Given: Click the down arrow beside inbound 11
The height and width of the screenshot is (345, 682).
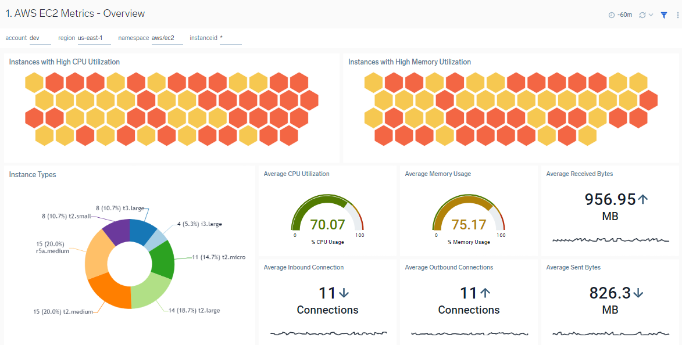Looking at the screenshot, I should point(344,293).
